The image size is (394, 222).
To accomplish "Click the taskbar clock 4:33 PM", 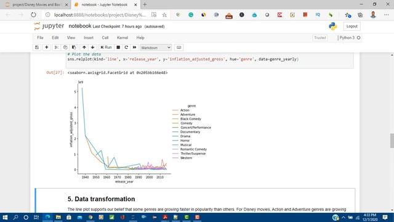I will click(x=370, y=217).
